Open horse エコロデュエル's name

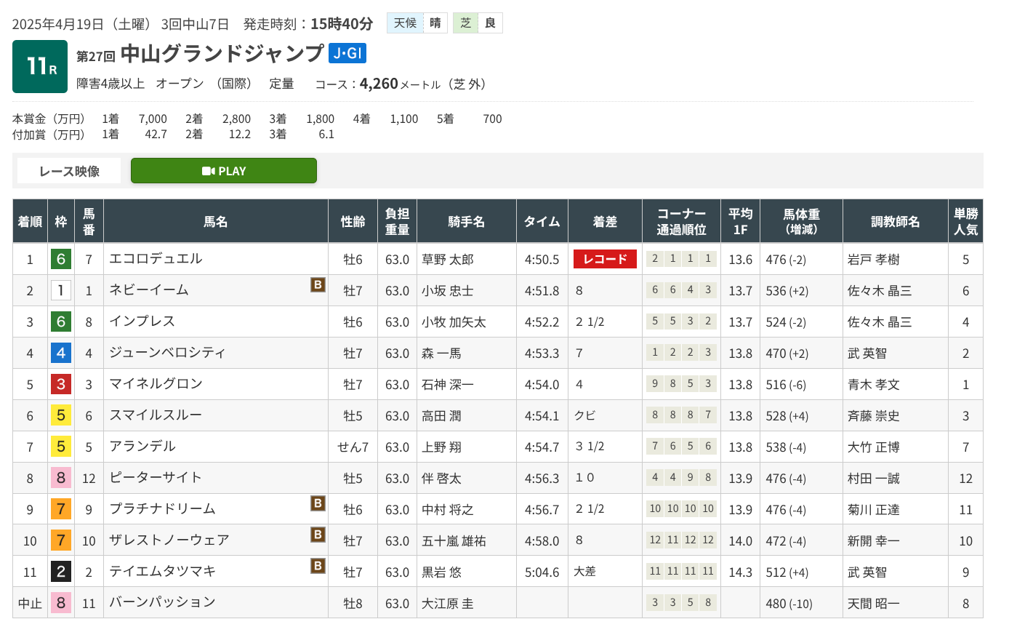point(156,259)
